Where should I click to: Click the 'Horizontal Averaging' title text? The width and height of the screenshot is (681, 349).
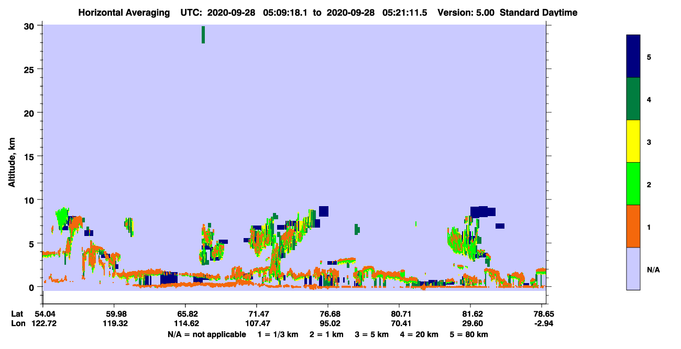124,13
